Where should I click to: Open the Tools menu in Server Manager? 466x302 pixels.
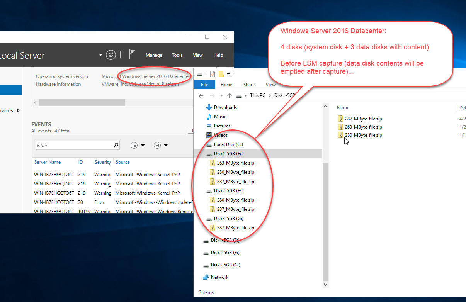coord(177,55)
